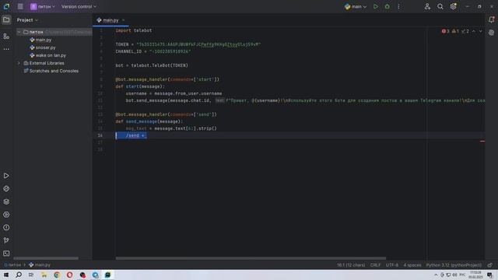Open the Run tool window

coord(6,176)
